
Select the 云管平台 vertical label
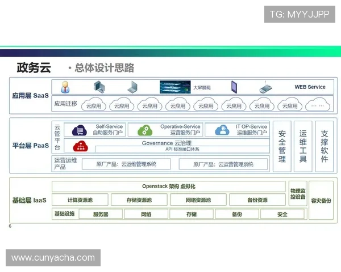click(x=57, y=137)
